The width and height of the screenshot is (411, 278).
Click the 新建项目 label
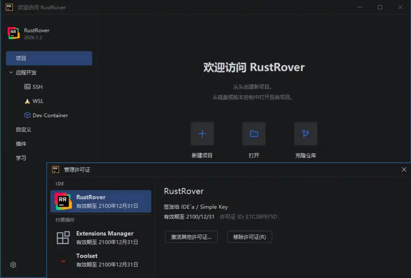tap(202, 155)
